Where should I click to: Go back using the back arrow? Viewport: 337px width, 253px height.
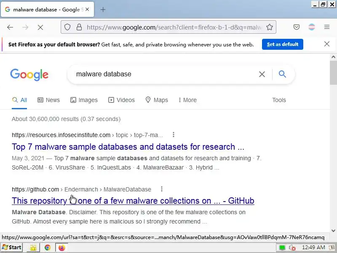10,27
